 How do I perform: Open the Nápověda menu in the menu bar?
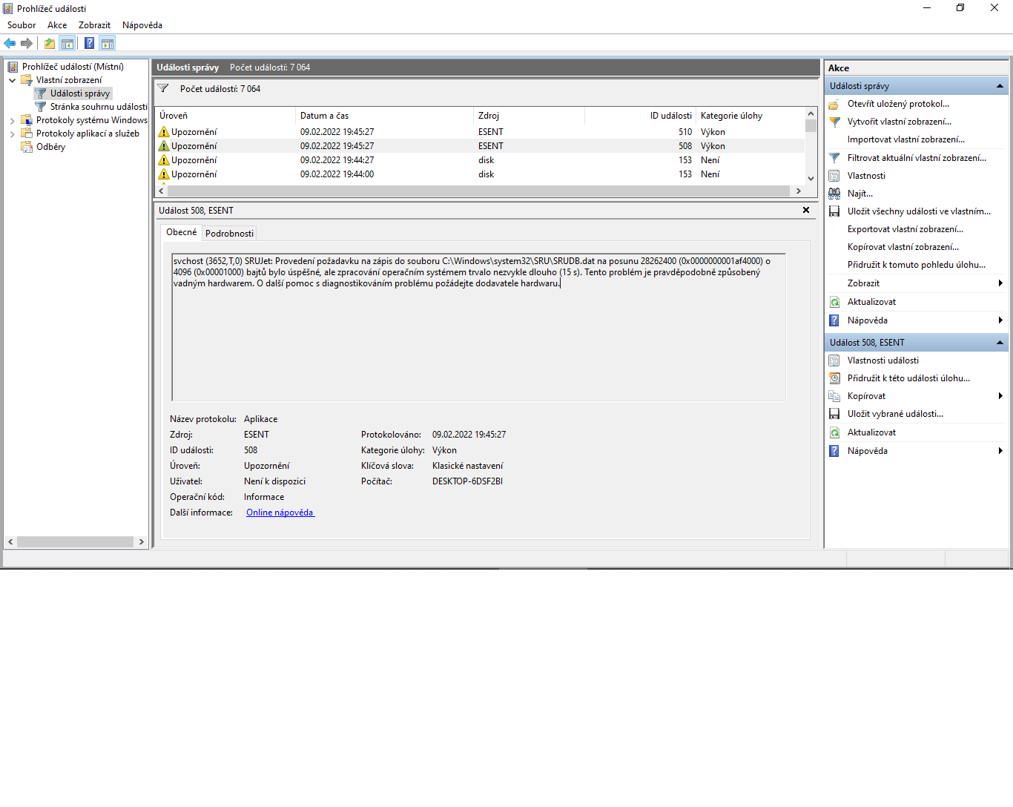click(142, 25)
